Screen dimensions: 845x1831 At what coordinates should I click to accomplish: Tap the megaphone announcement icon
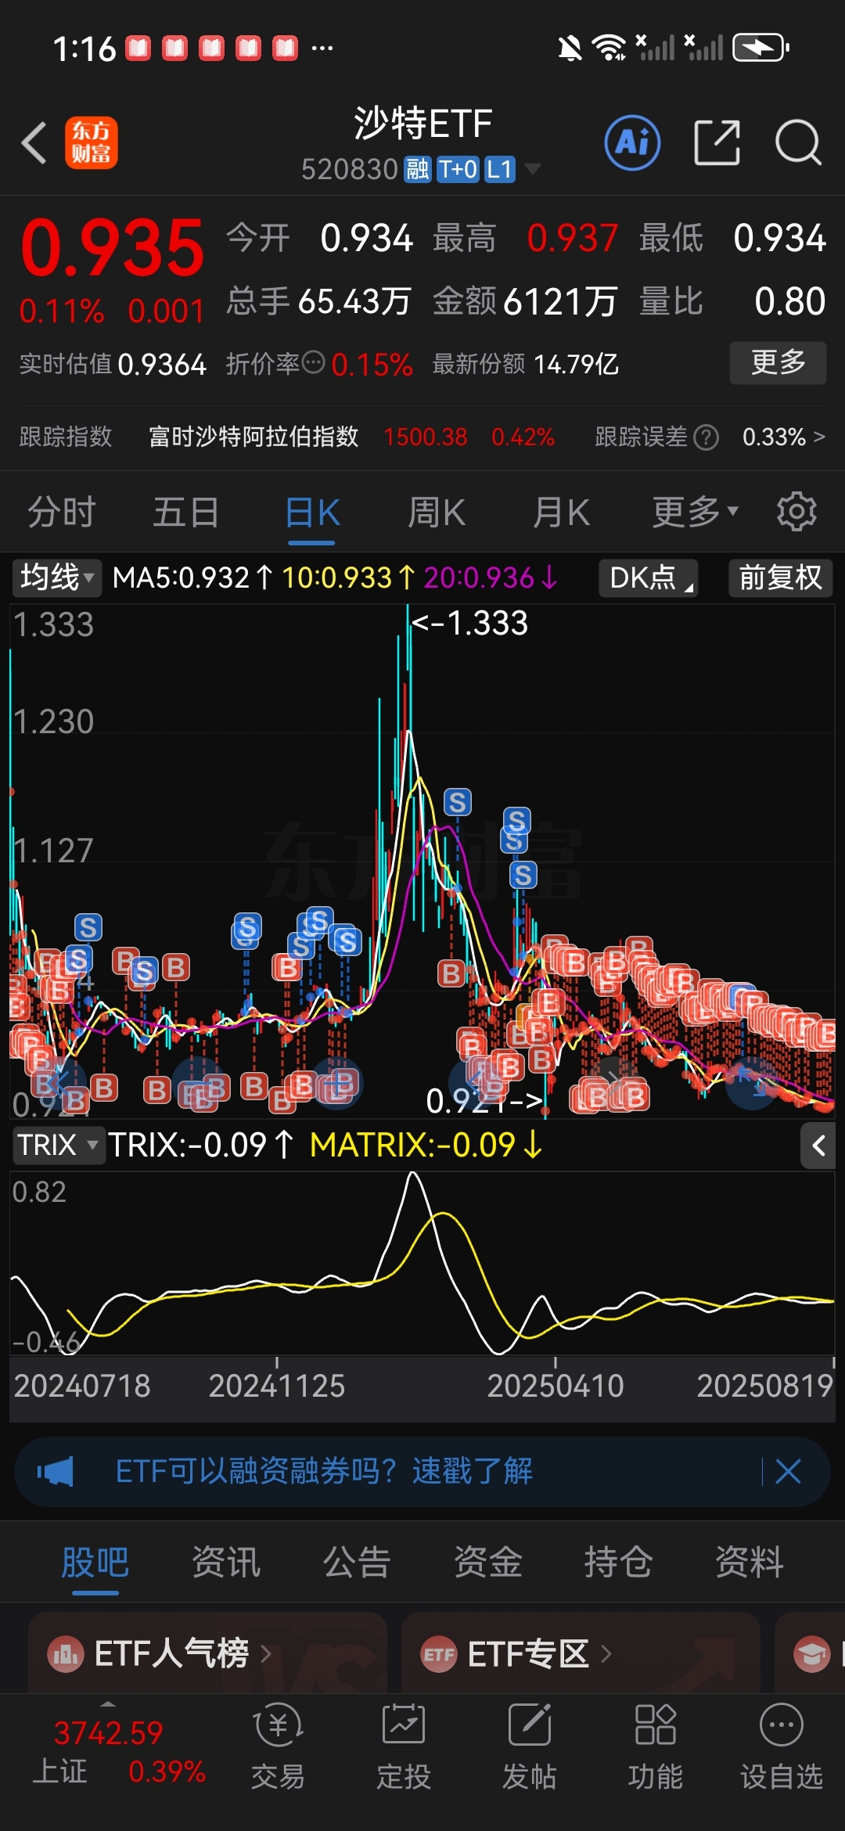coord(56,1472)
